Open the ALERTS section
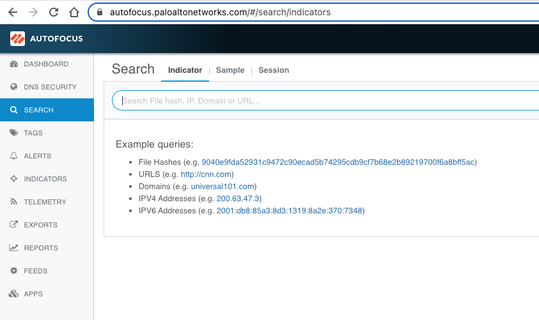539x320 pixels. click(x=38, y=156)
